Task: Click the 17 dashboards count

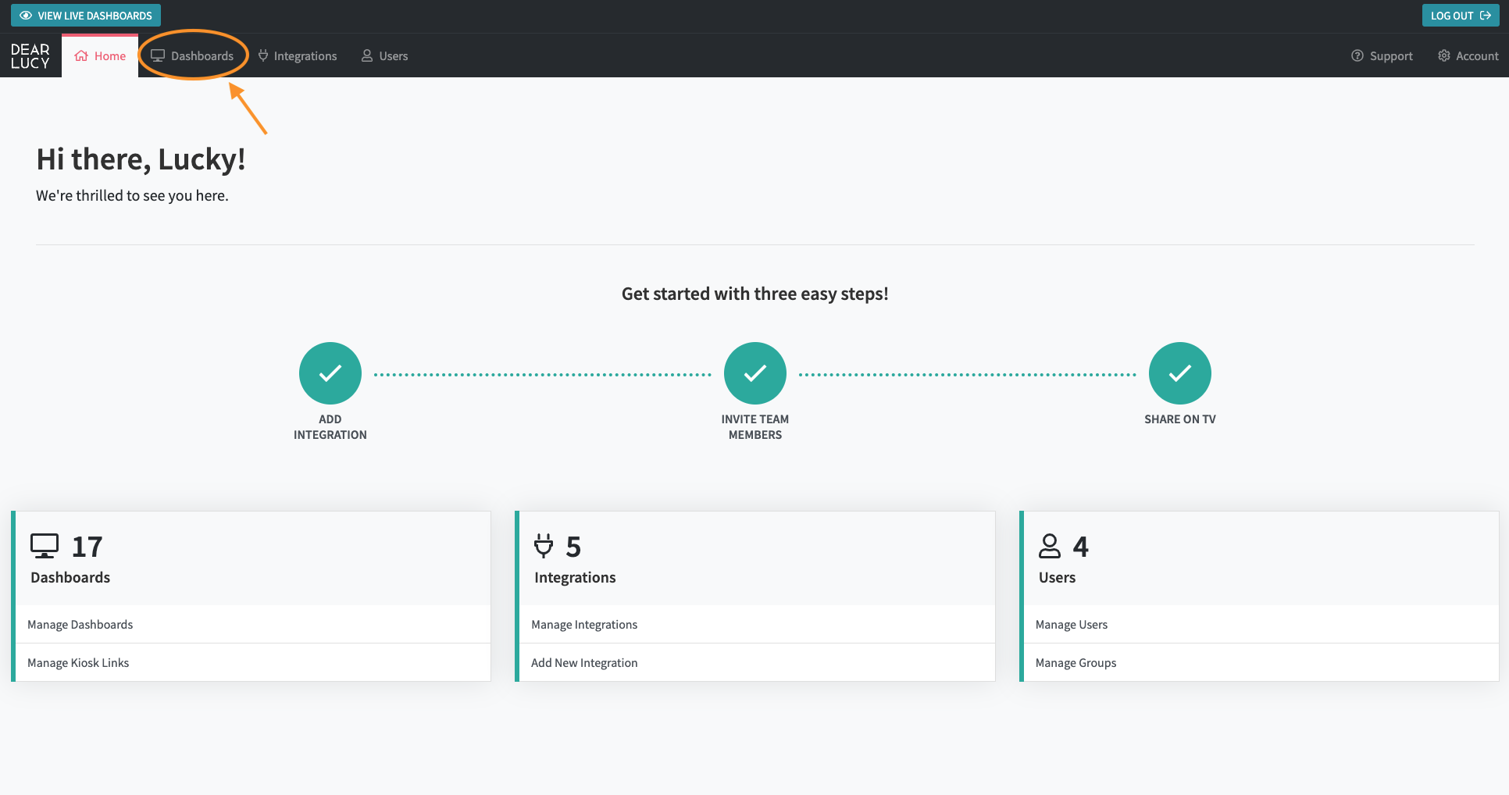Action: (x=87, y=547)
